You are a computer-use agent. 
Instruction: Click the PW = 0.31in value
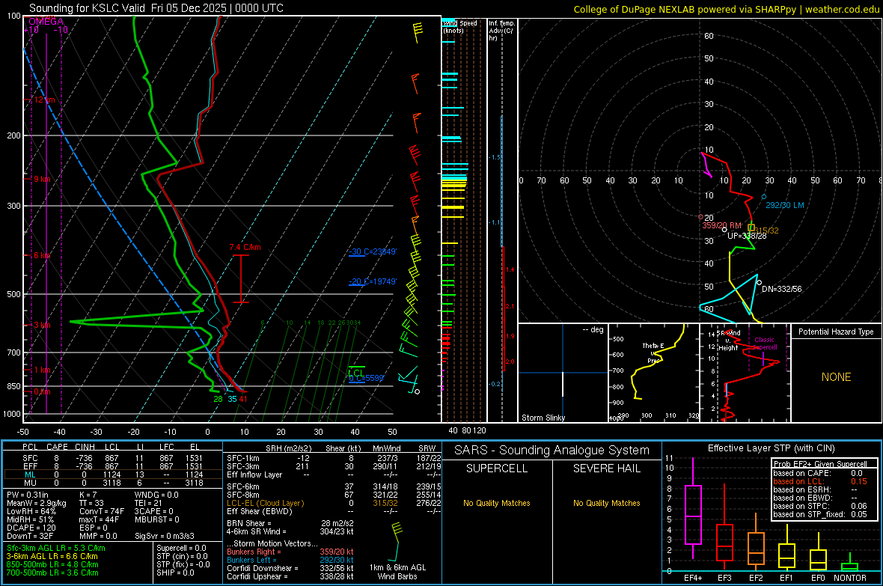tap(28, 495)
